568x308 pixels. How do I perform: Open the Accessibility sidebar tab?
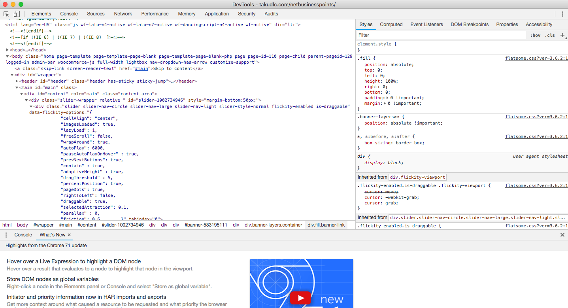(539, 25)
